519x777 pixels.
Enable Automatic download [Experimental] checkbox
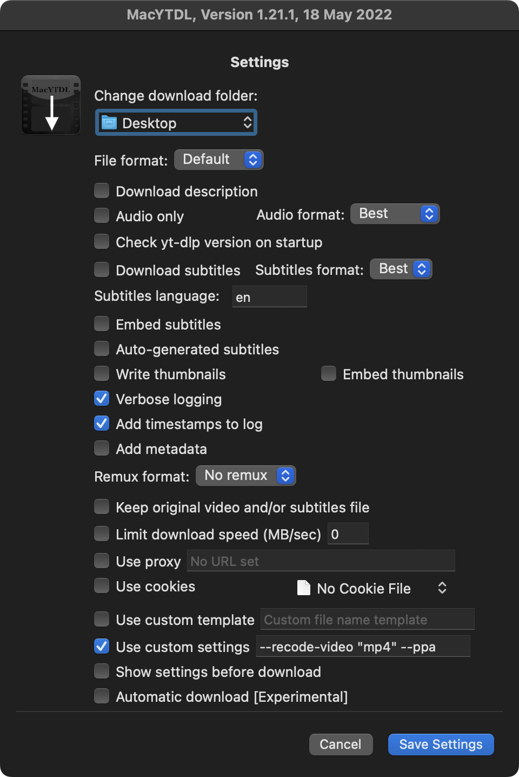(102, 696)
